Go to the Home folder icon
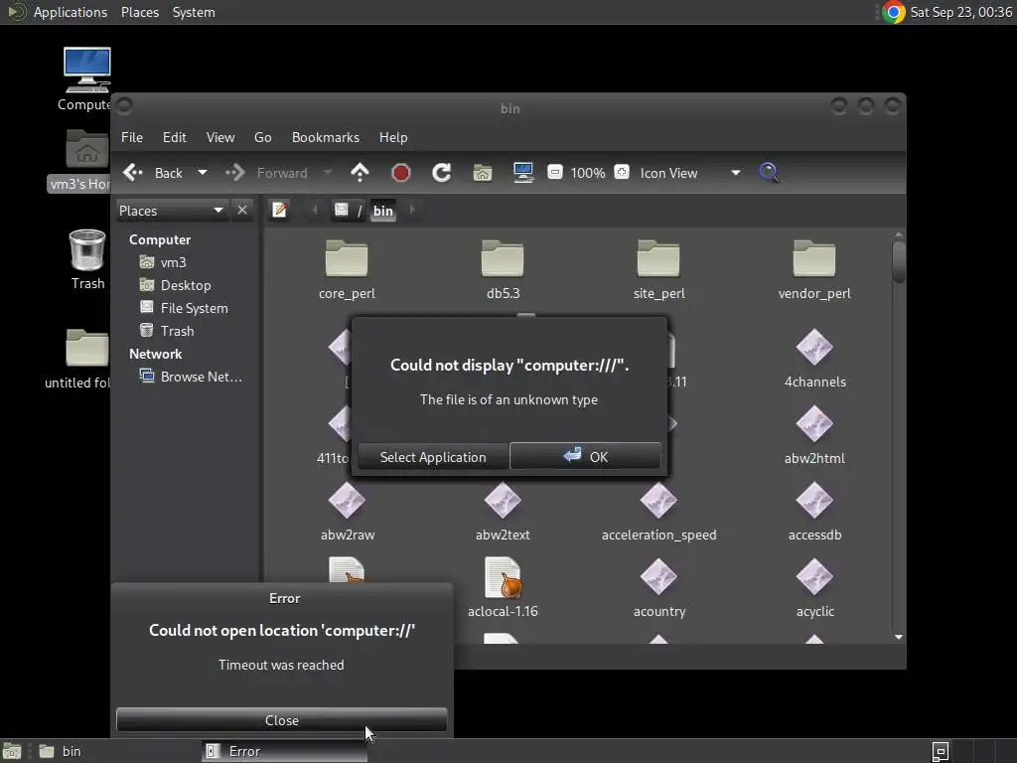Screen dimensions: 1017x763 tap(483, 173)
